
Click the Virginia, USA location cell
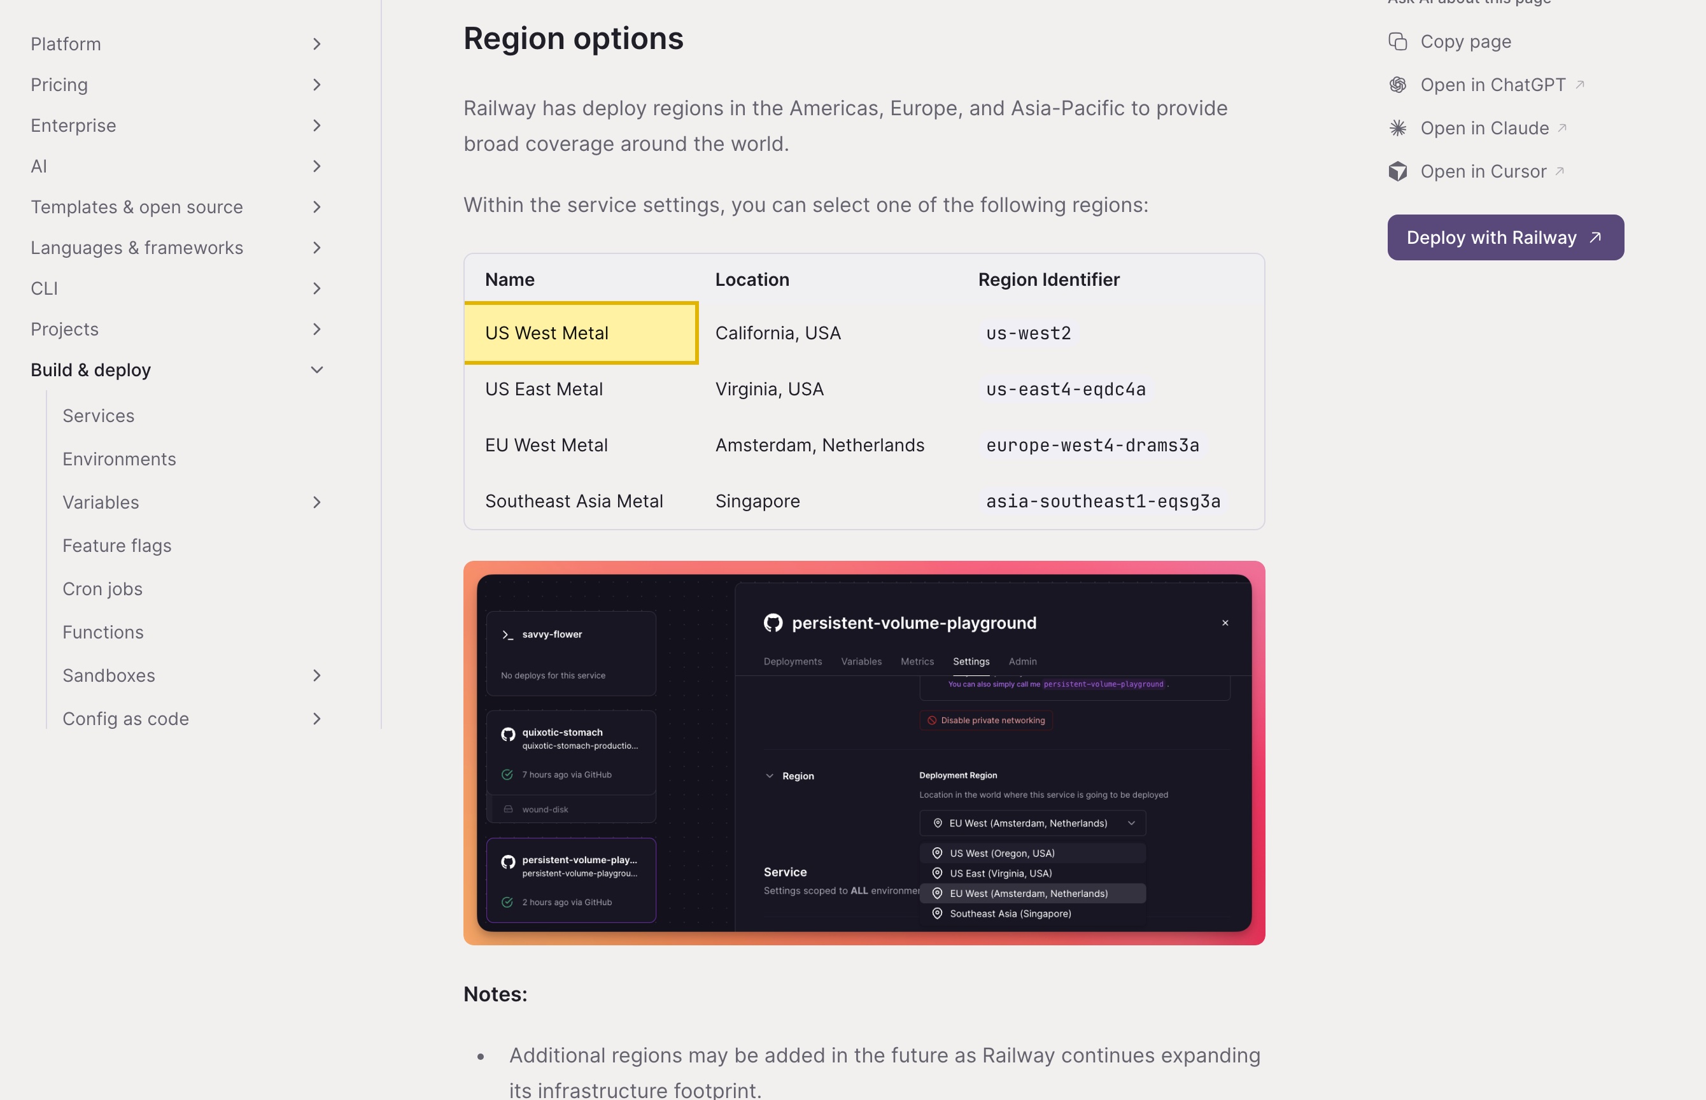769,390
